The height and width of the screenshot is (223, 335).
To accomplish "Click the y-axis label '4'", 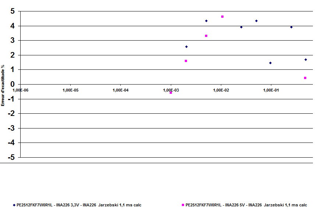I will pyautogui.click(x=13, y=26).
